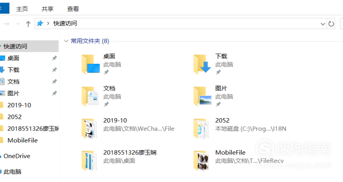Go up one folder level arrow
The image size is (343, 182).
tap(28, 24)
